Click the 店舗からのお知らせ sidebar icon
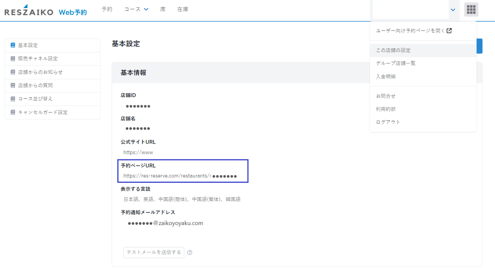The image size is (495, 268). pyautogui.click(x=13, y=72)
